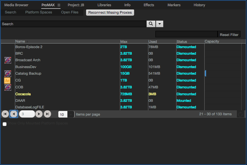Click the Premiere icon beside Broadcast Arch

tap(8, 60)
